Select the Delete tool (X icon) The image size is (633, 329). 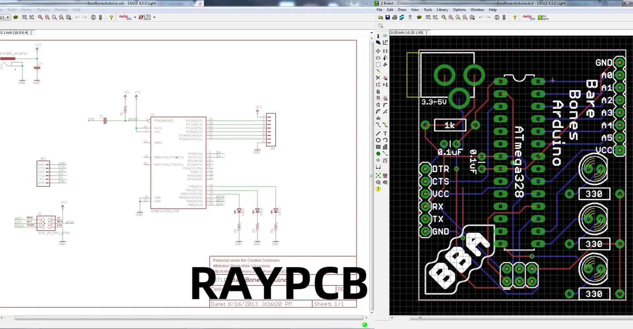point(378,78)
